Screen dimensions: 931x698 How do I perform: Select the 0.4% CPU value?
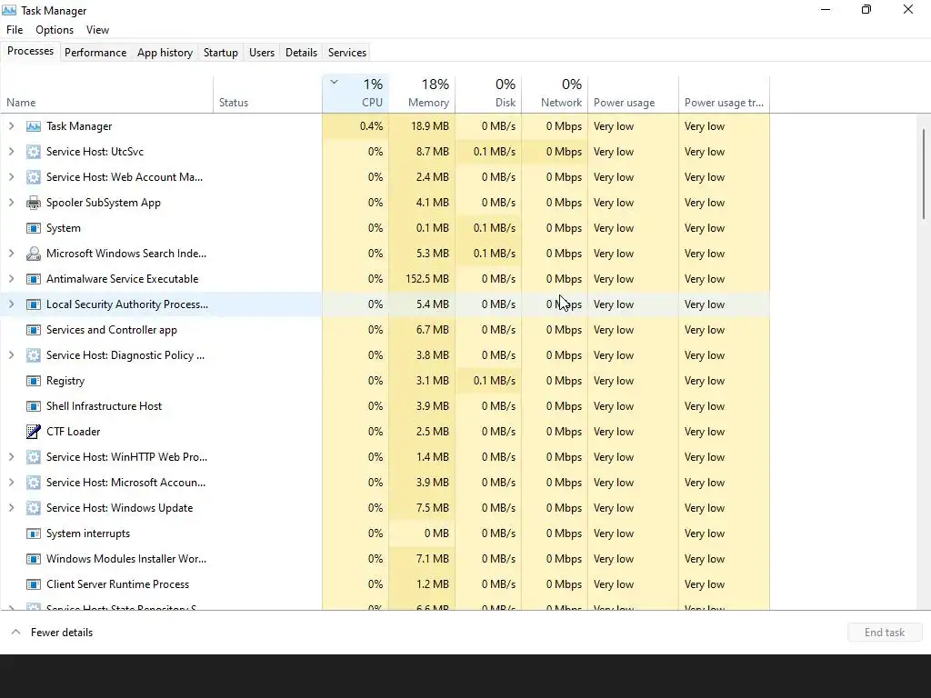(371, 126)
